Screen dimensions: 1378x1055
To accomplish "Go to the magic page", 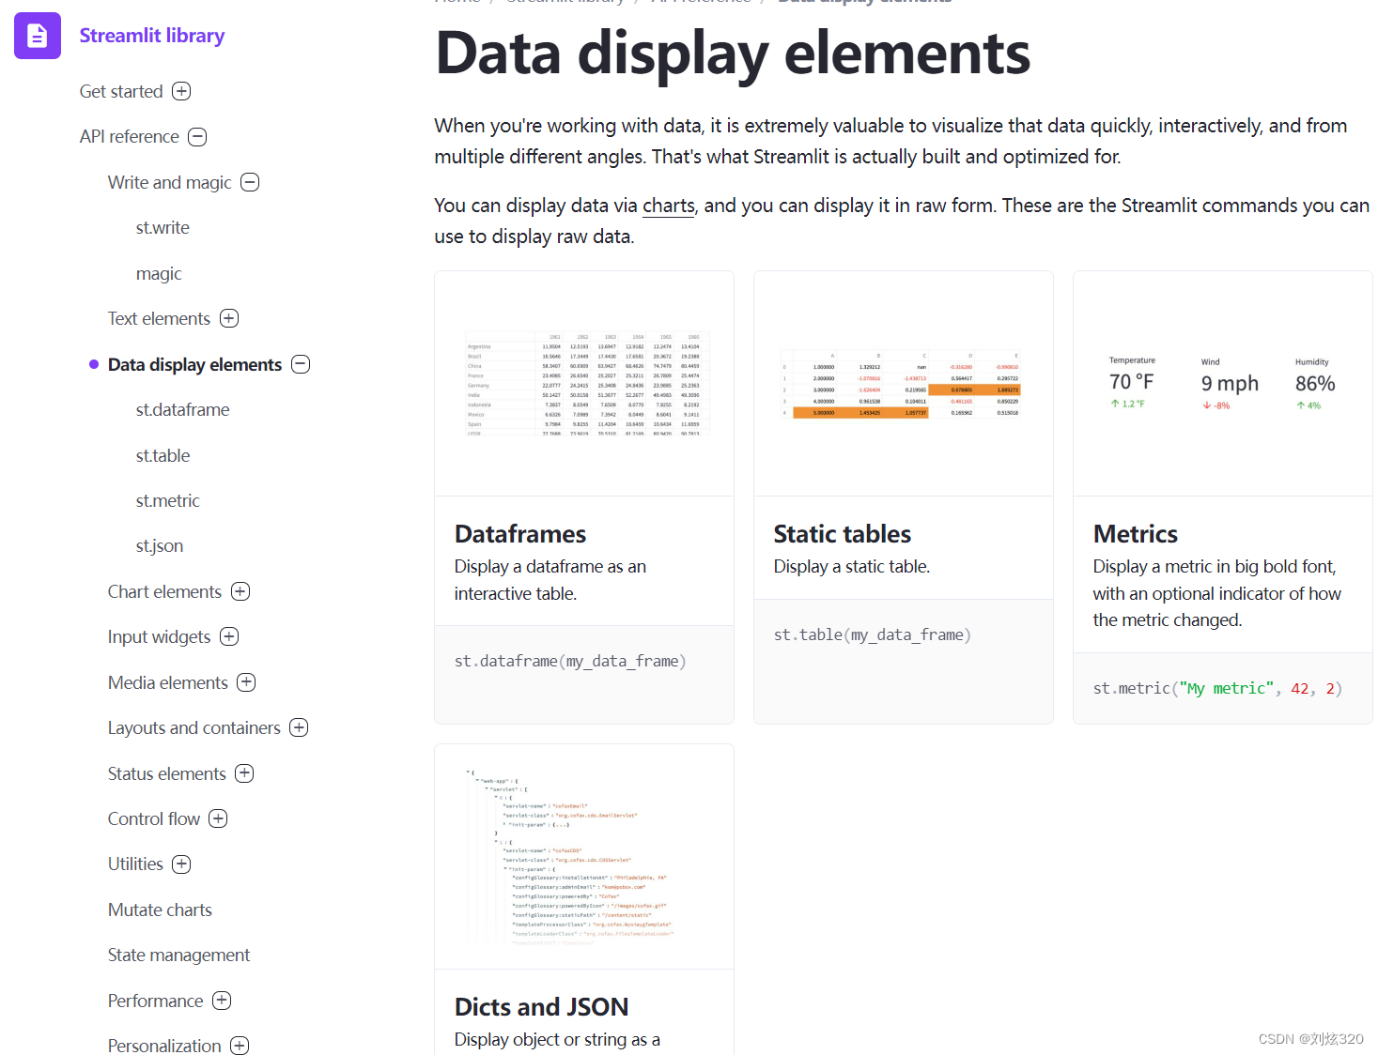I will point(159,273).
